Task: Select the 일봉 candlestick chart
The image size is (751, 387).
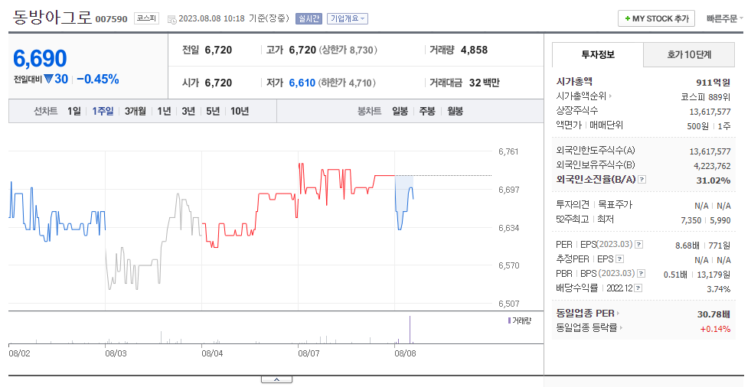Action: (x=400, y=111)
